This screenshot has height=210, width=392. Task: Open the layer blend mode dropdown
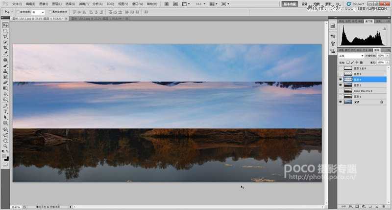pyautogui.click(x=351, y=56)
